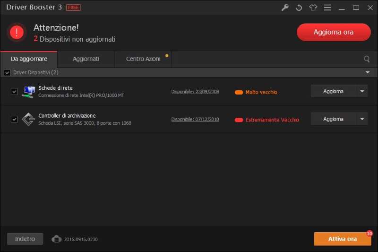Screen dimensions: 378x252
Task: Click the database version icon at bottom
Action: tap(57, 239)
